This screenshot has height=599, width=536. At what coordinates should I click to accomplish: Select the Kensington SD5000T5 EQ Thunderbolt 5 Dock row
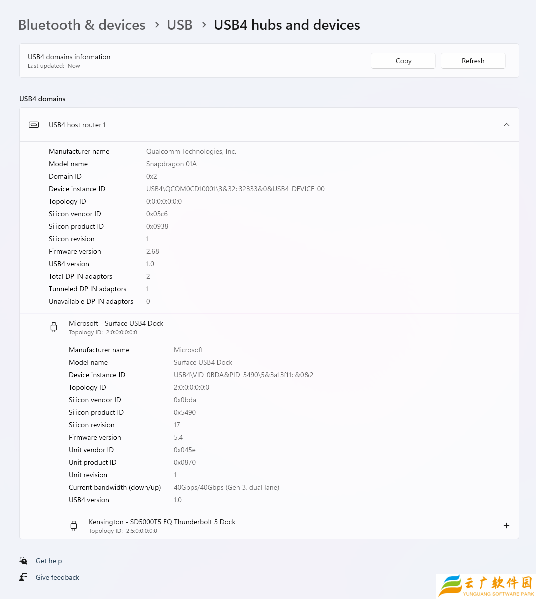(269, 526)
